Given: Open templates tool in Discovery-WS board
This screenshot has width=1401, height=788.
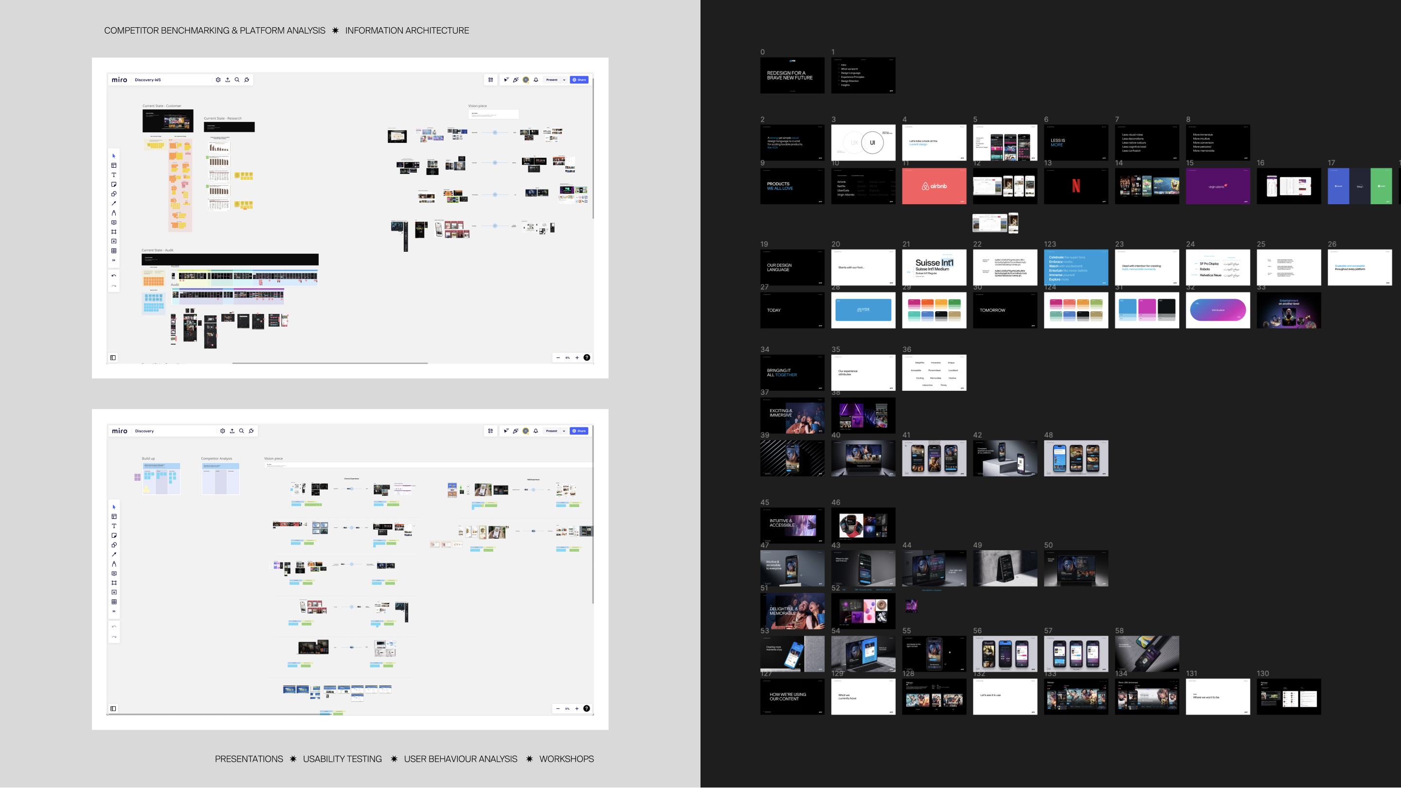Looking at the screenshot, I should coord(114,165).
